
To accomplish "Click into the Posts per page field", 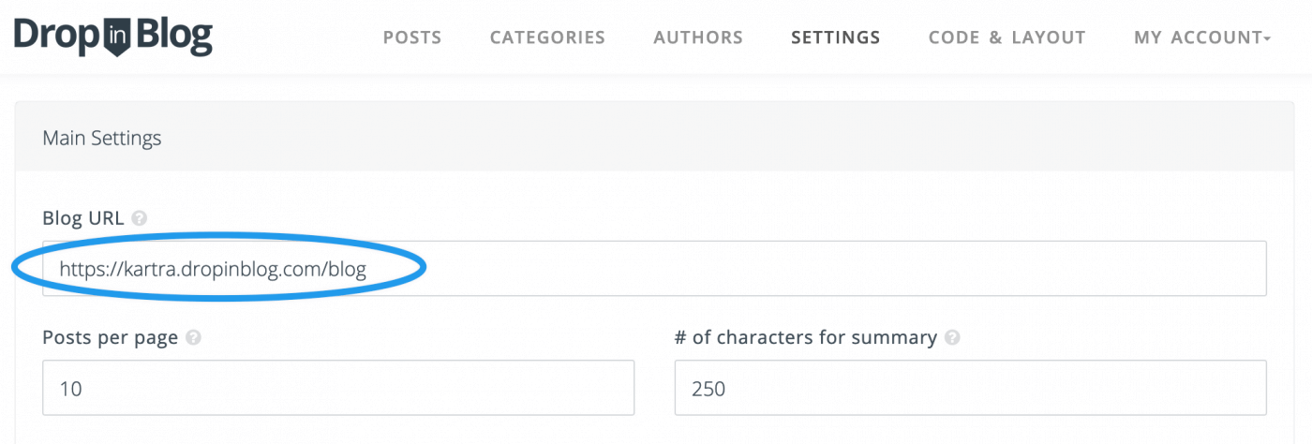I will [x=338, y=388].
